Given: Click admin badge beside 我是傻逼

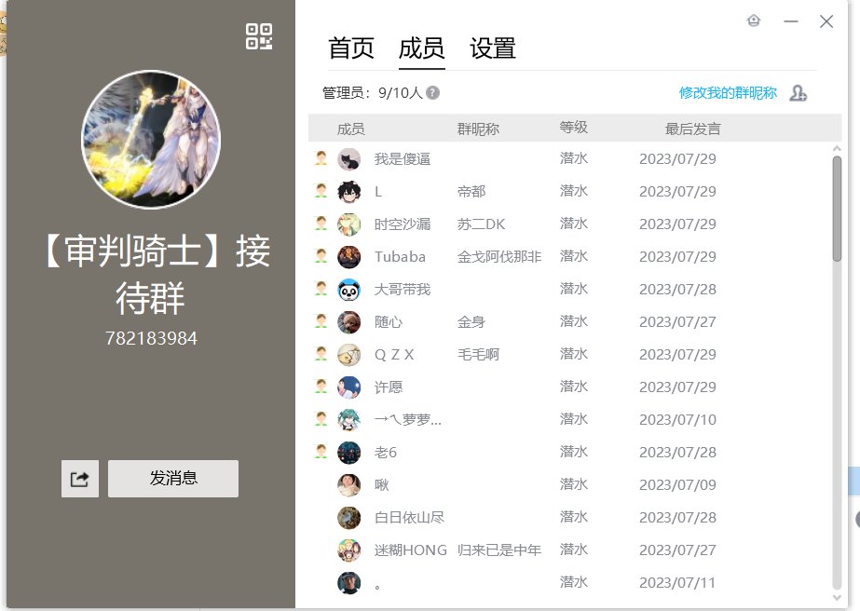Looking at the screenshot, I should coord(321,158).
